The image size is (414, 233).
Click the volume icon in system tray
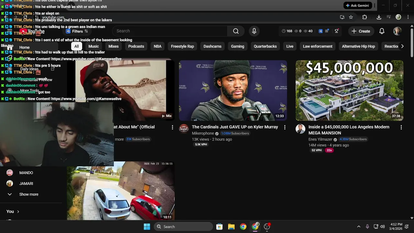pyautogui.click(x=383, y=227)
